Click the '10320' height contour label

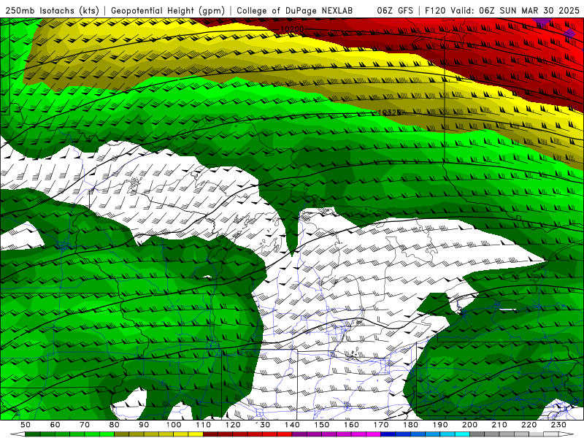tap(389, 112)
